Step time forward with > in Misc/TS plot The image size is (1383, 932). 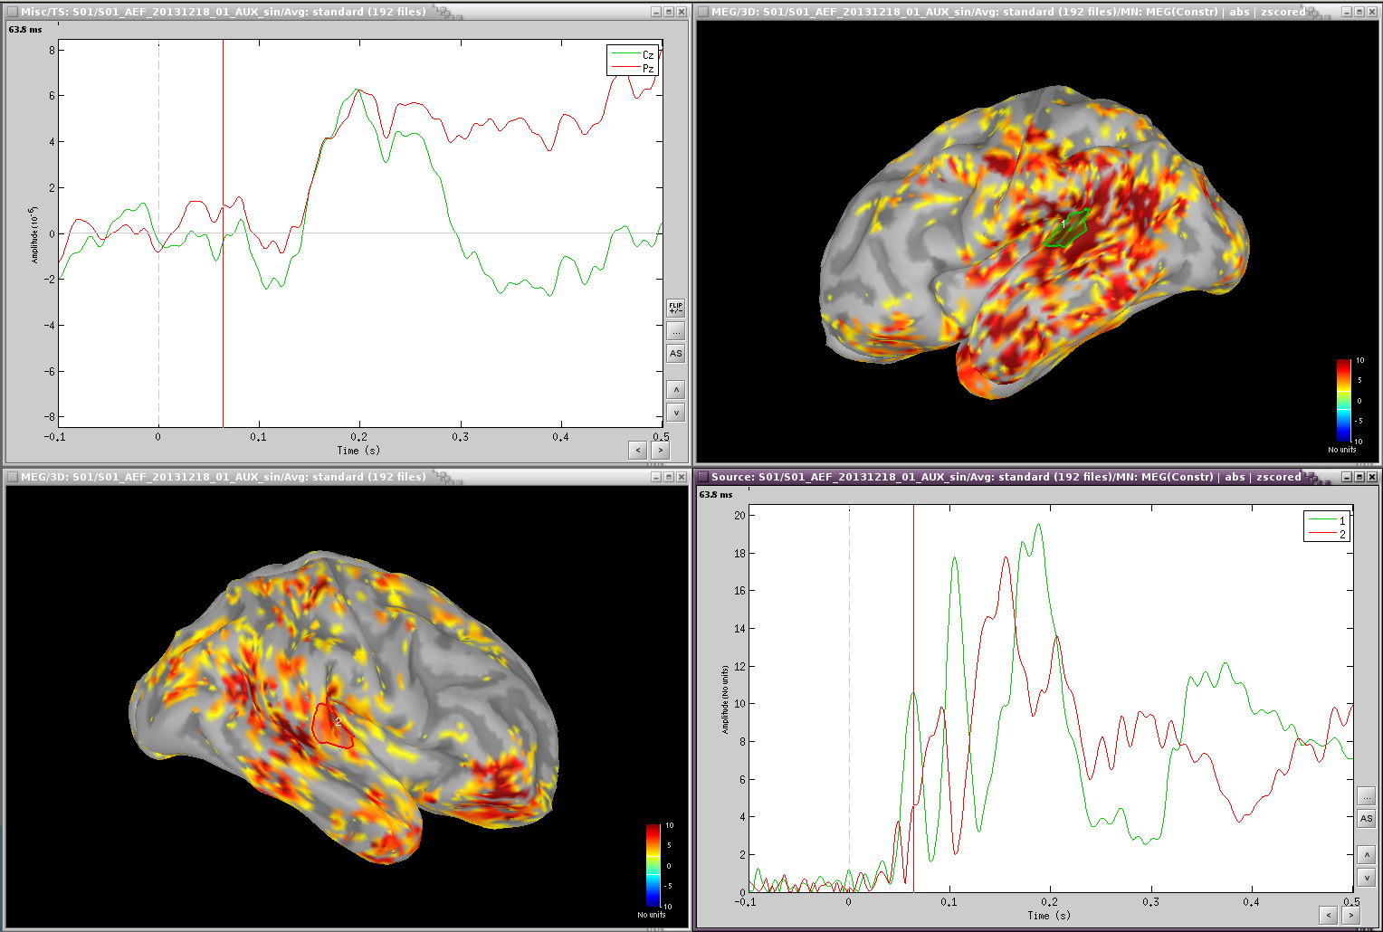point(661,450)
